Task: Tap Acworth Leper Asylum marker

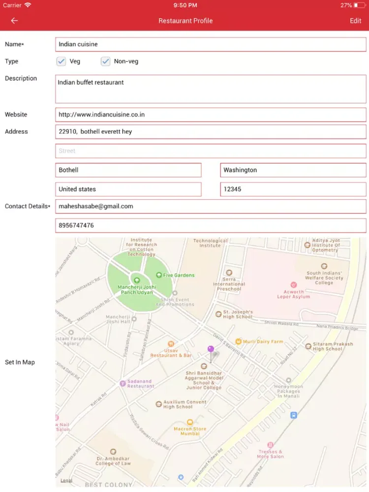Action: point(293,285)
